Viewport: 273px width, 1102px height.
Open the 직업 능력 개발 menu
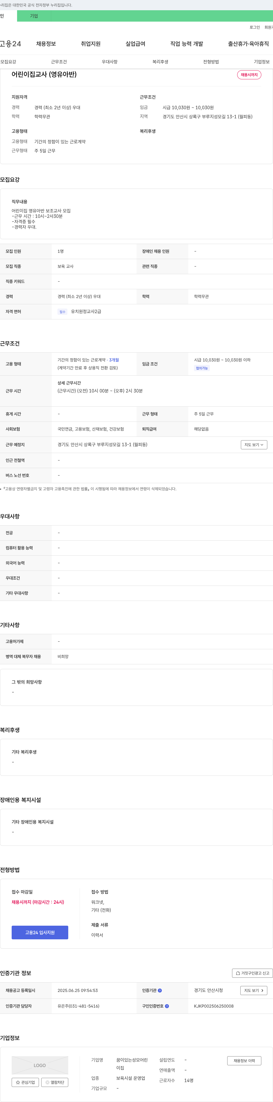click(187, 44)
